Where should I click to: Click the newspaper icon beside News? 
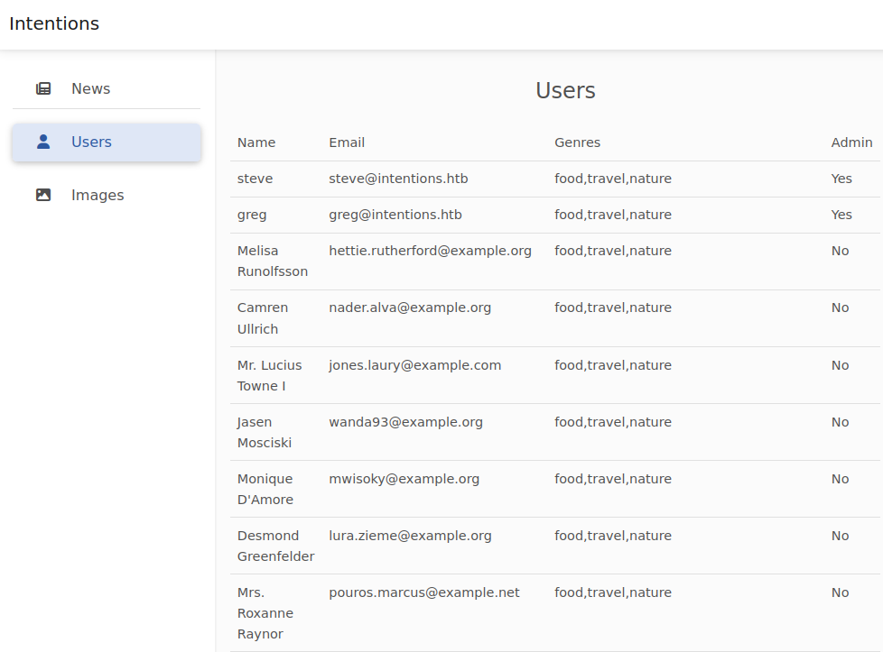pos(43,88)
